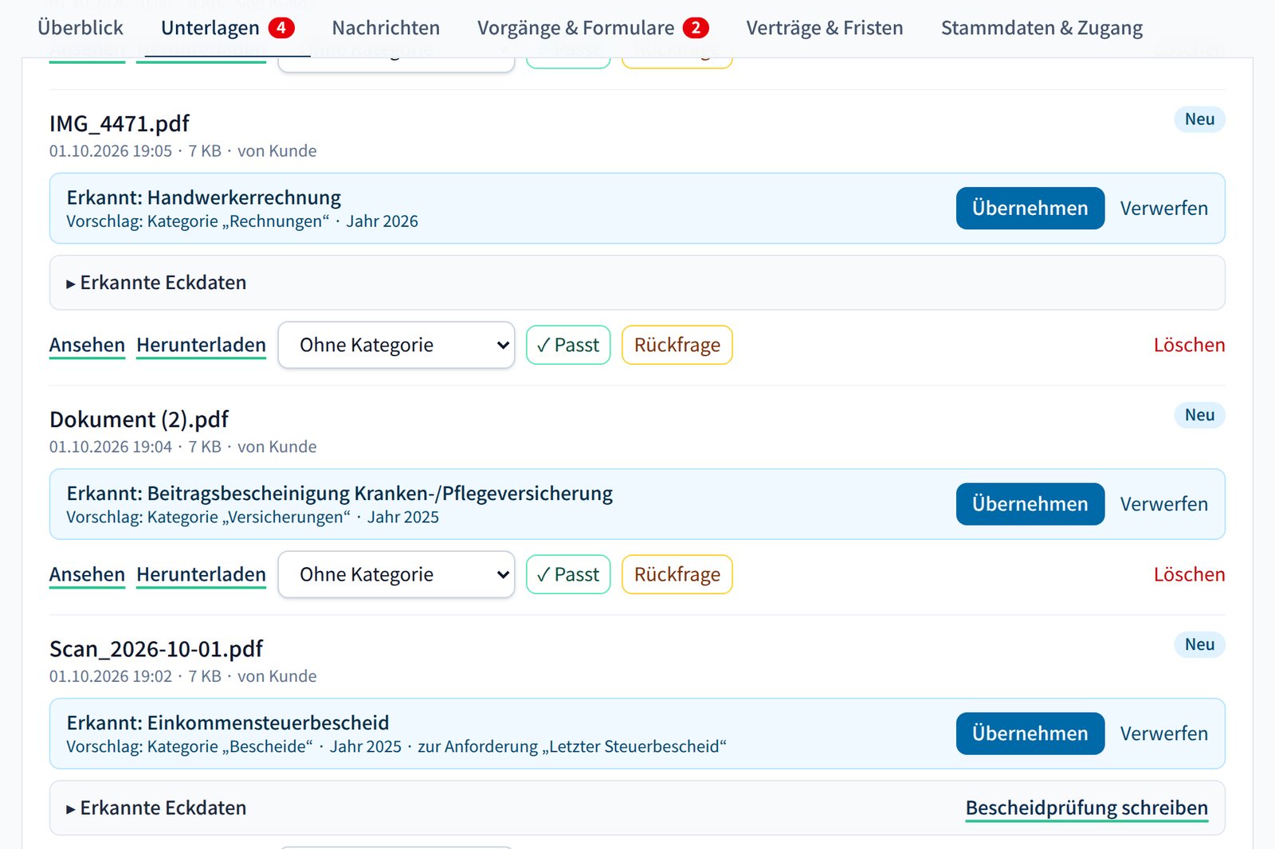
Task: Delete IMG_4471.pdf with Löschen
Action: [x=1189, y=345]
